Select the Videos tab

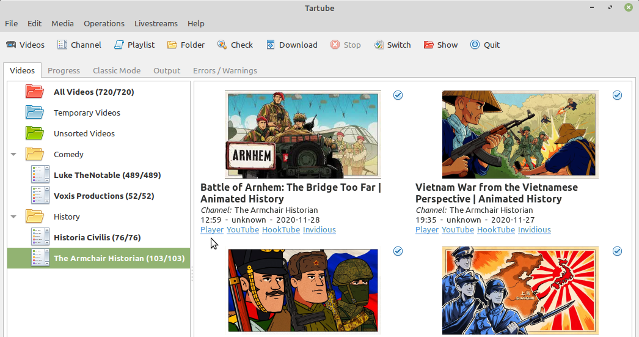22,70
